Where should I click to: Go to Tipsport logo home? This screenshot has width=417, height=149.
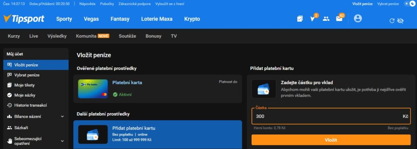(x=24, y=19)
